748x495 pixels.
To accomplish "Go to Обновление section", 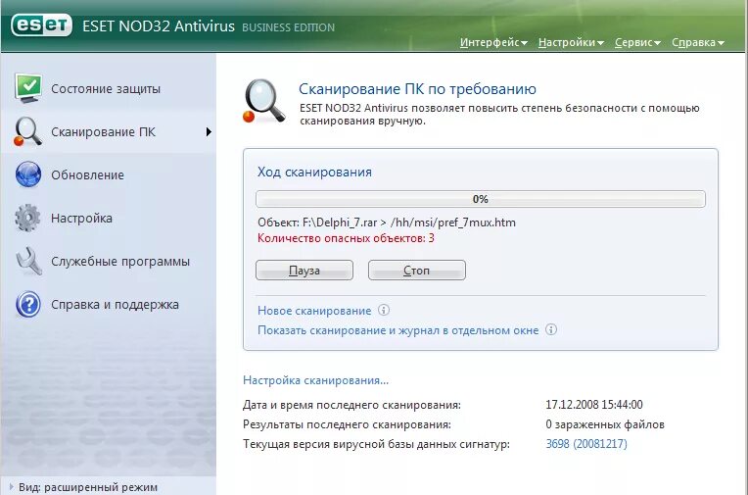I will click(87, 174).
